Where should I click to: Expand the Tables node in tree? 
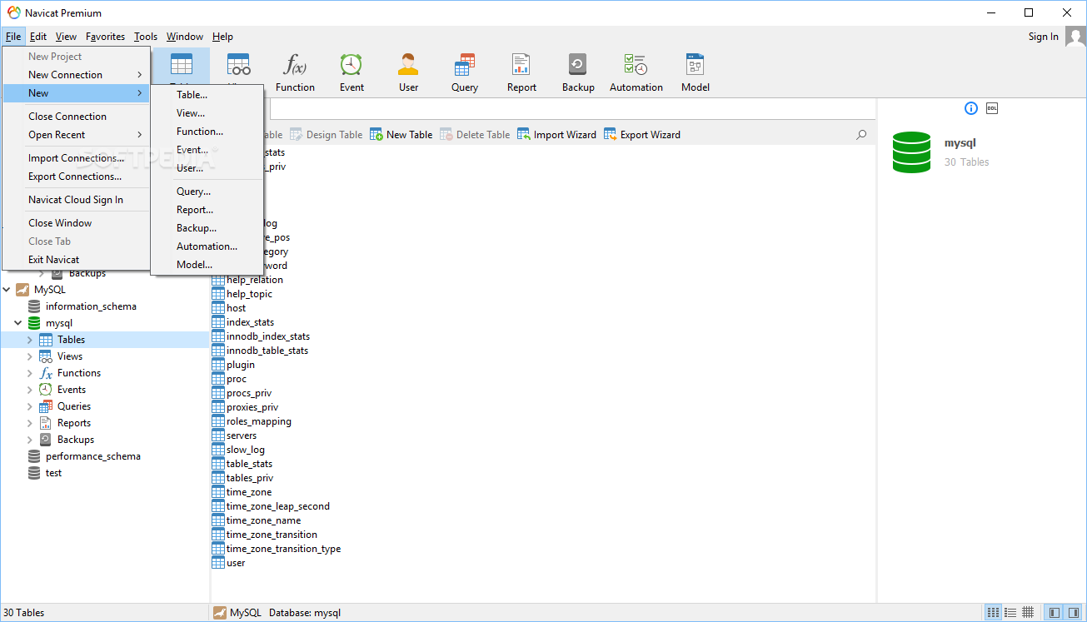pos(30,340)
